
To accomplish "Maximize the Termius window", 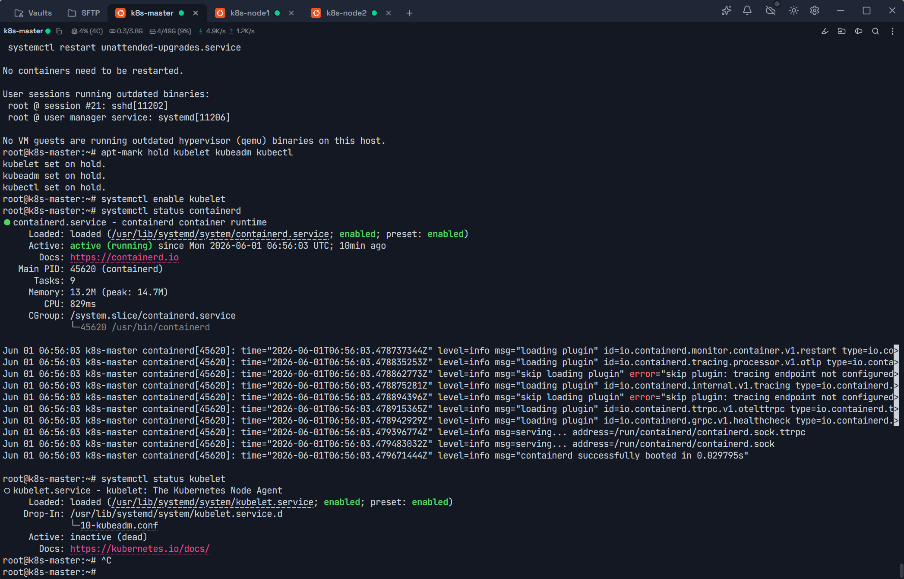I will pos(866,10).
